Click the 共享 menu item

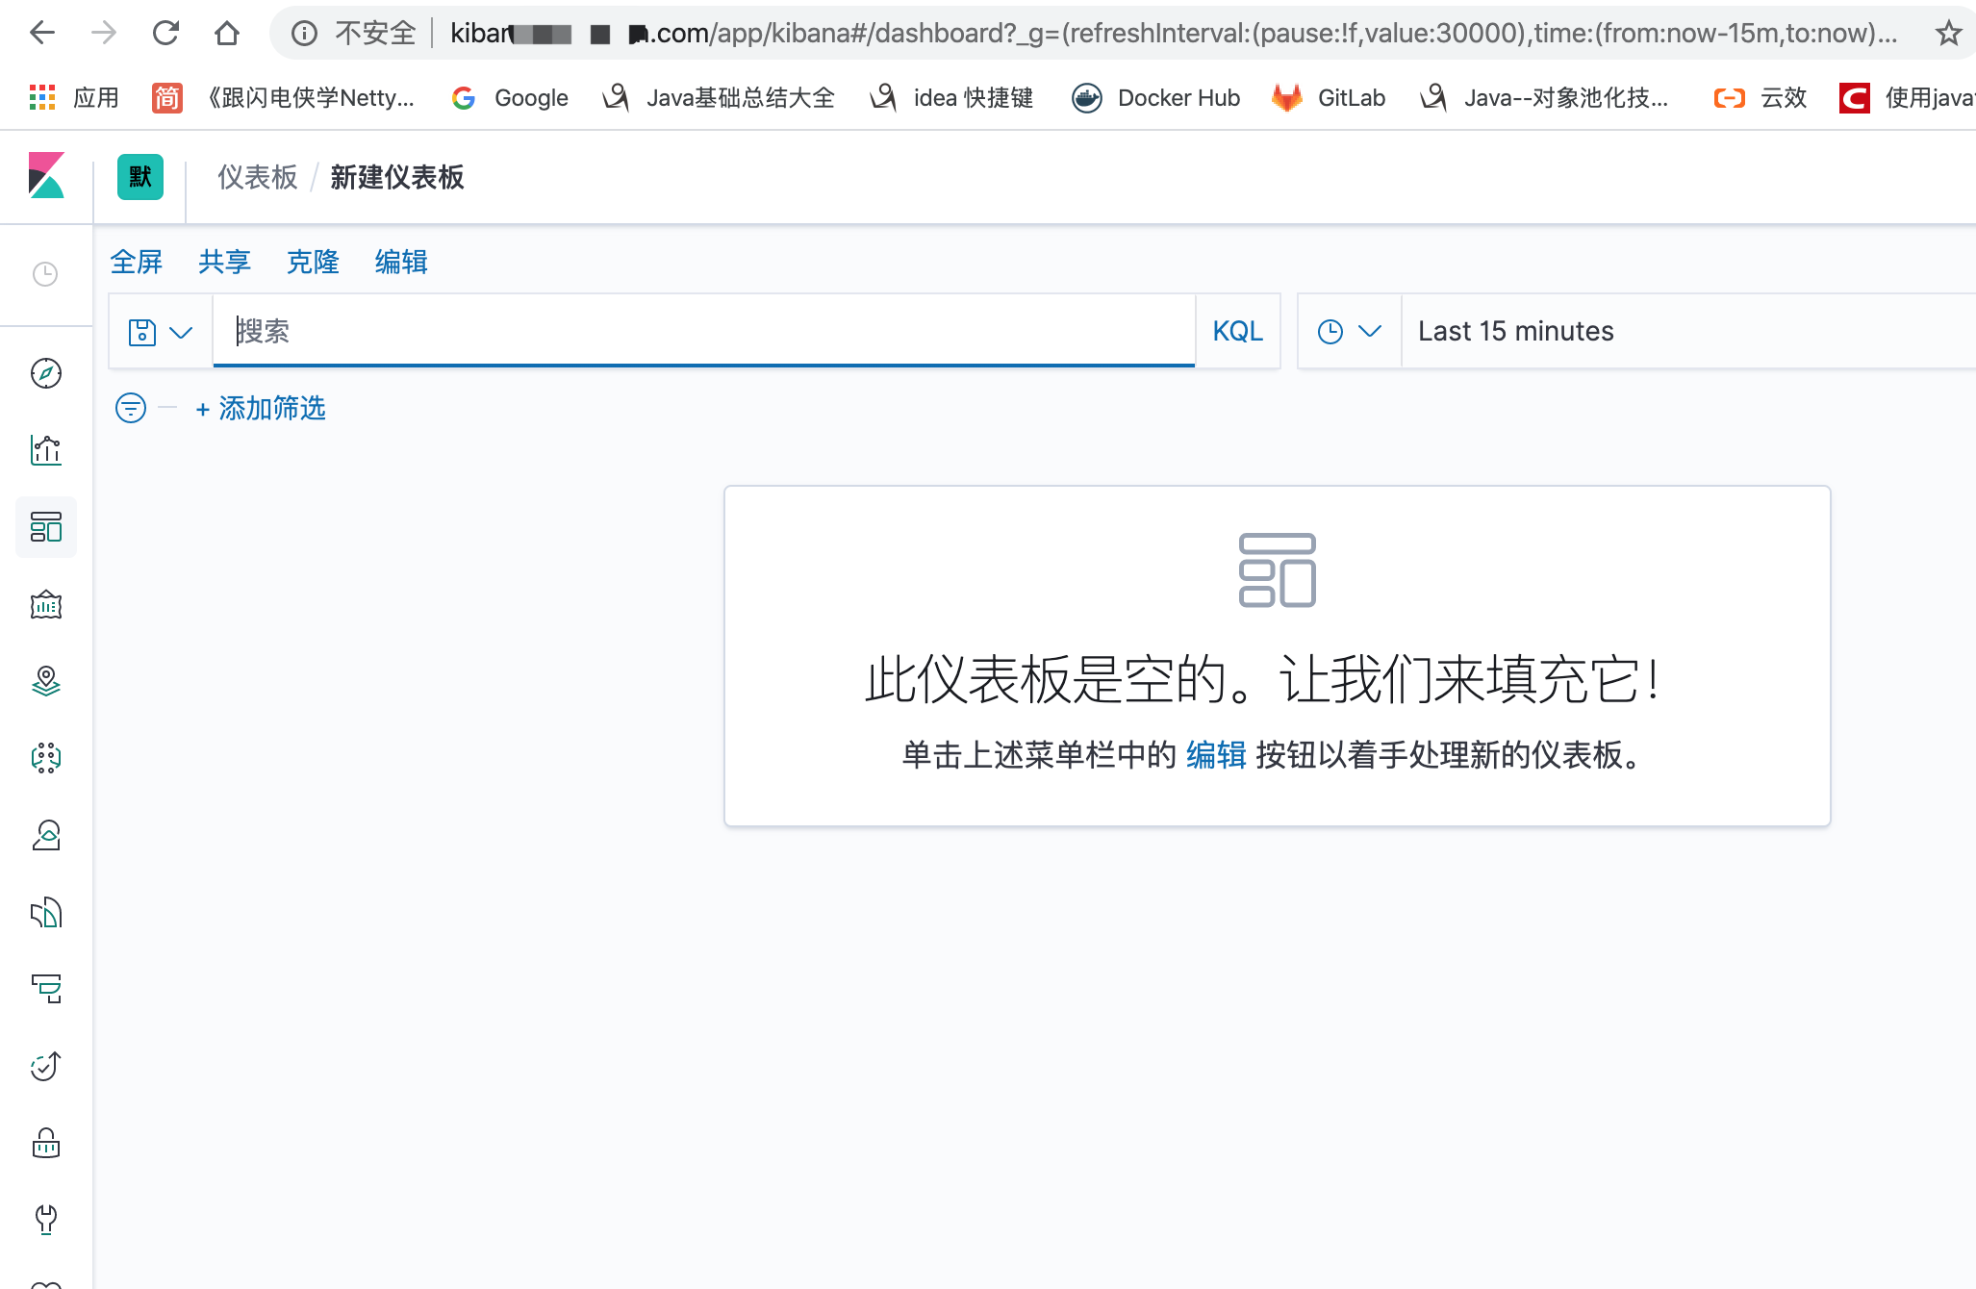coord(224,262)
